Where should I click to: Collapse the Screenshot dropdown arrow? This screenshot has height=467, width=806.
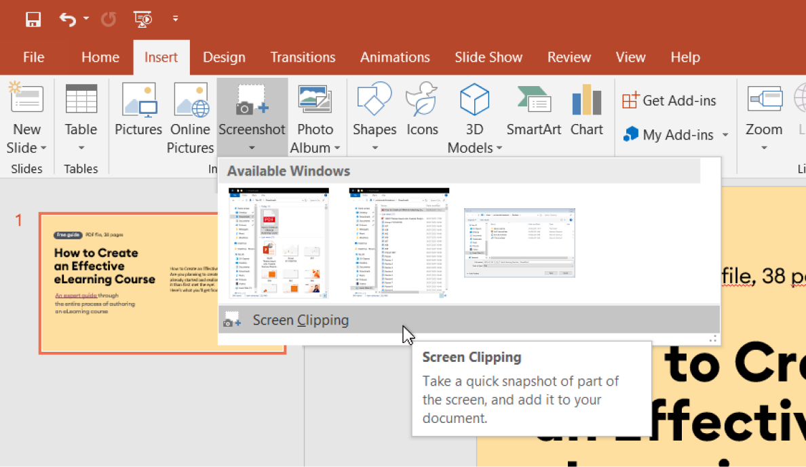point(252,148)
